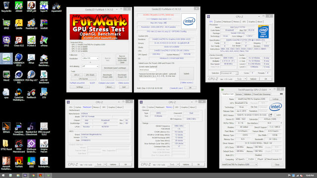The width and height of the screenshot is (317, 178).
Task: Open the Caches tab in top CPU-Z window
Action: point(218,22)
